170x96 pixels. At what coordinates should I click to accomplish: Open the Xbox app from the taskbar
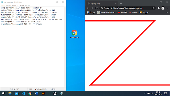point(55,93)
